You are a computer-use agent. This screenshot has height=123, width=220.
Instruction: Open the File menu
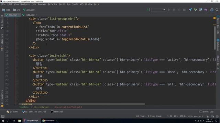(x=3, y=4)
